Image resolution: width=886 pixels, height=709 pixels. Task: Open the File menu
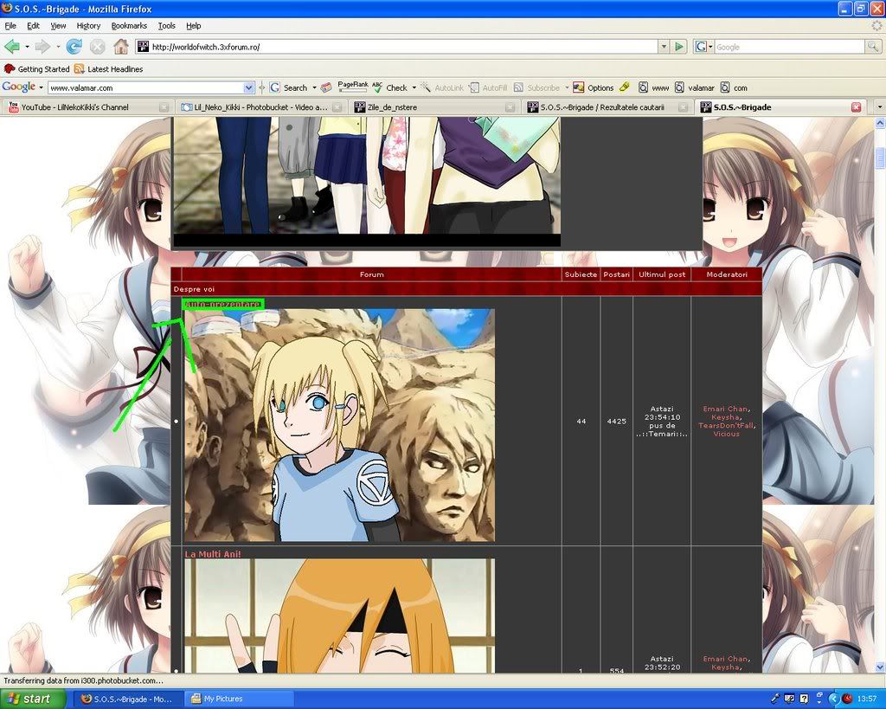[10, 25]
